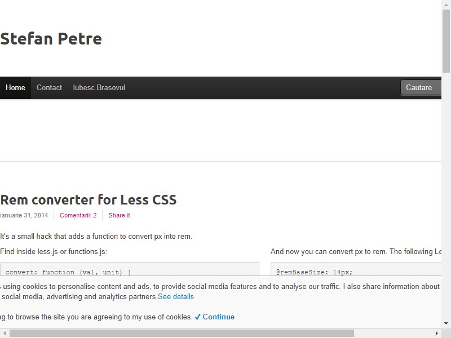Viewport: 451px width, 338px height.
Task: Click the horizontal scrollbar left arrow
Action: [x=5, y=333]
